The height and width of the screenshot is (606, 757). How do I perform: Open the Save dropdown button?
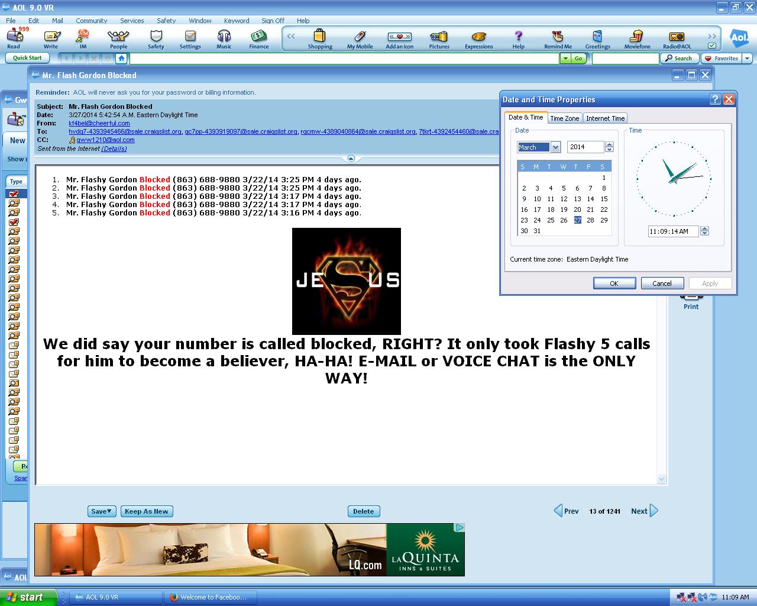pos(102,511)
